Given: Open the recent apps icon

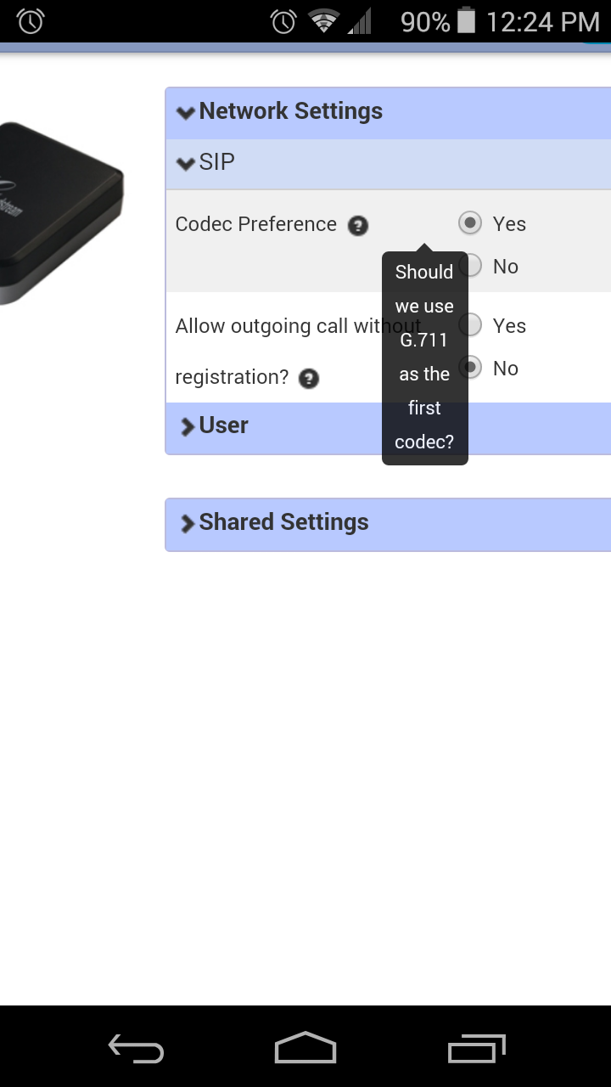Looking at the screenshot, I should [476, 1048].
